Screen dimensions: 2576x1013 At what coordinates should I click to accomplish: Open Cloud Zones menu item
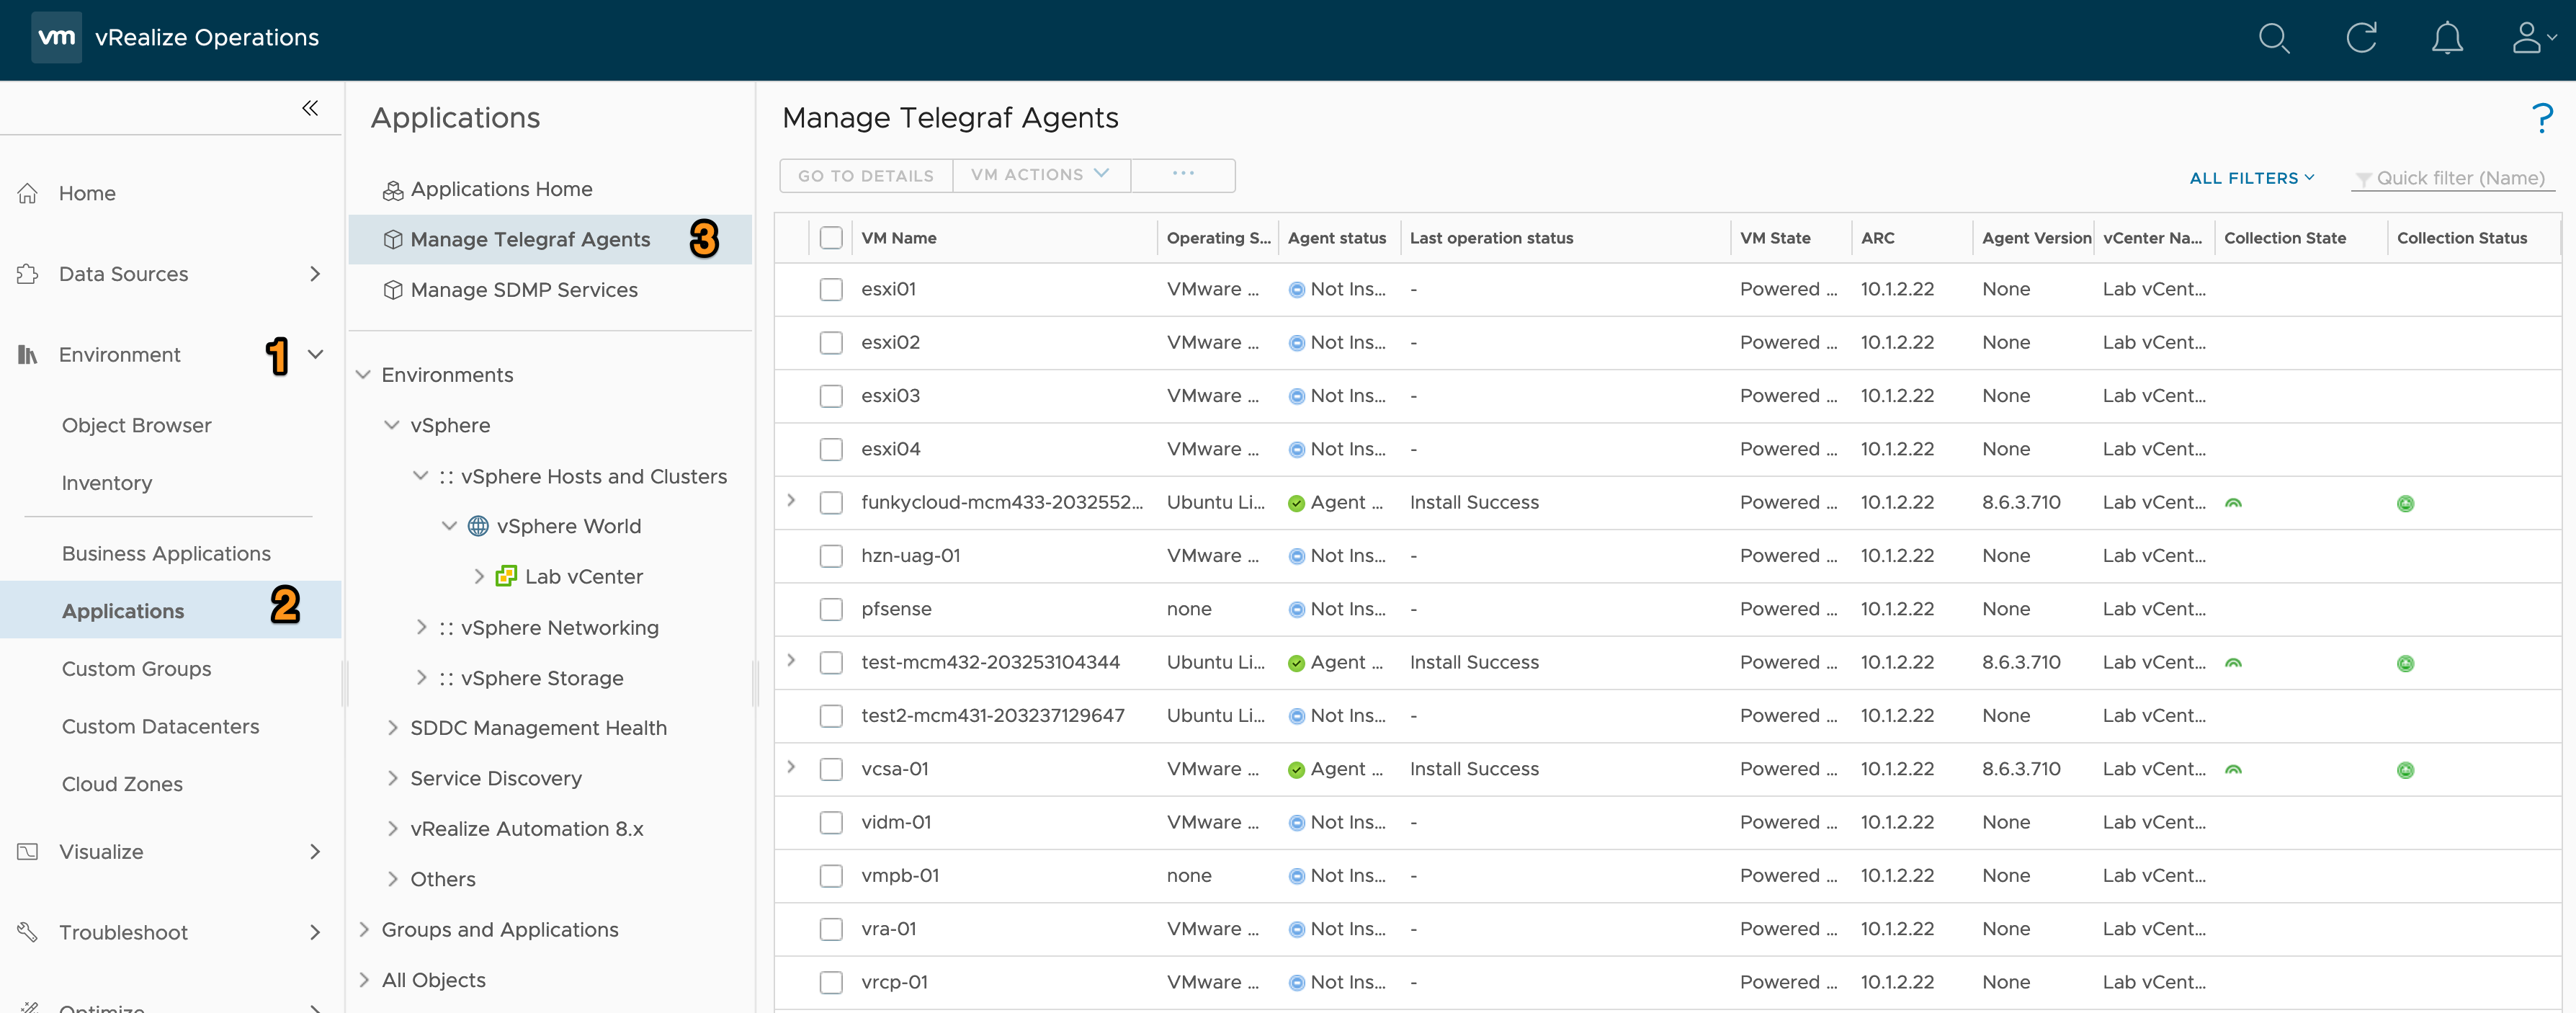click(122, 785)
